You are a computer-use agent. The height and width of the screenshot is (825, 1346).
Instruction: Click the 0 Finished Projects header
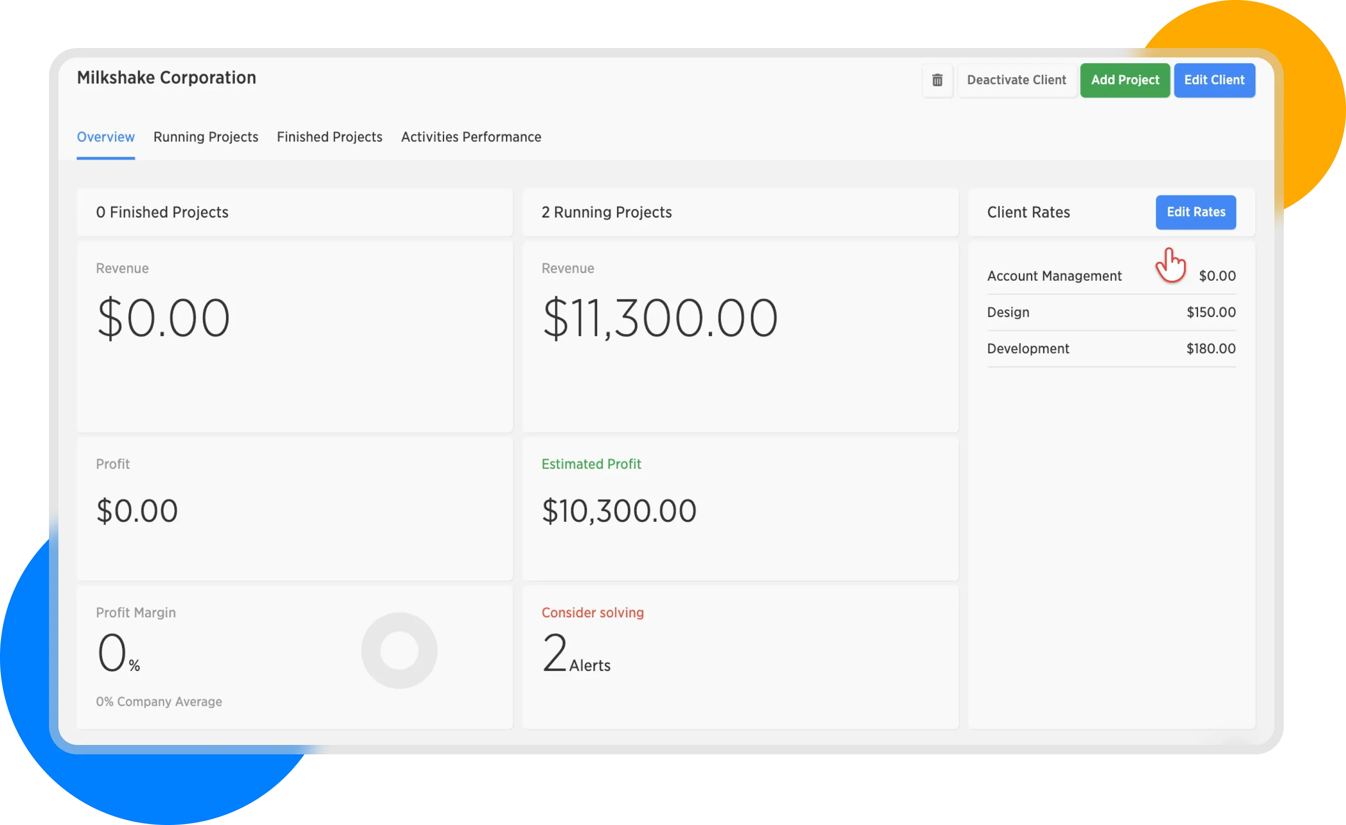(162, 212)
